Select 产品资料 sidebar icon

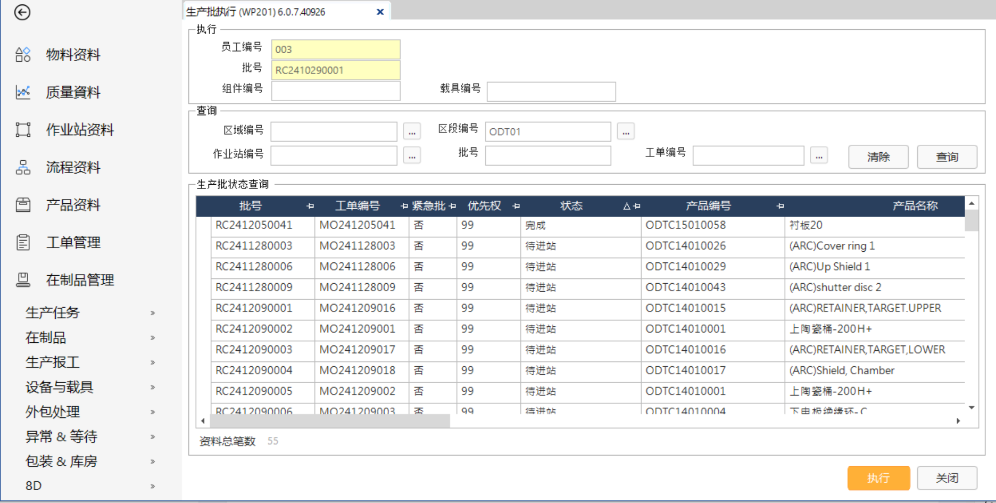23,205
